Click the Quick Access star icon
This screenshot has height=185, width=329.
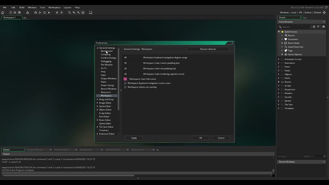coord(282,32)
